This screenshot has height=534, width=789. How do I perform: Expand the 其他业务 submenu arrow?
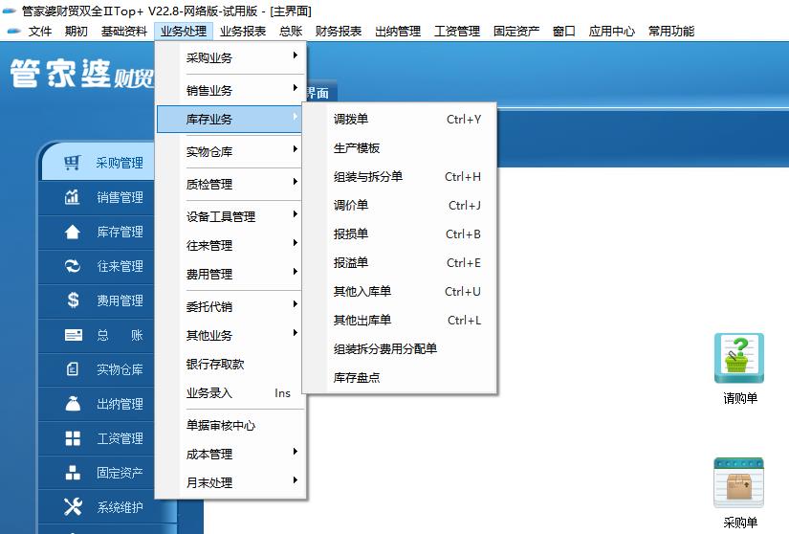pos(296,333)
